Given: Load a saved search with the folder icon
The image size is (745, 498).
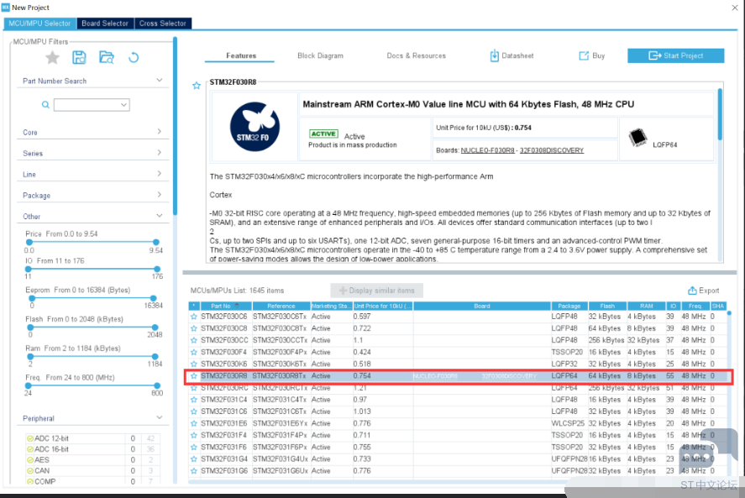Looking at the screenshot, I should click(107, 57).
